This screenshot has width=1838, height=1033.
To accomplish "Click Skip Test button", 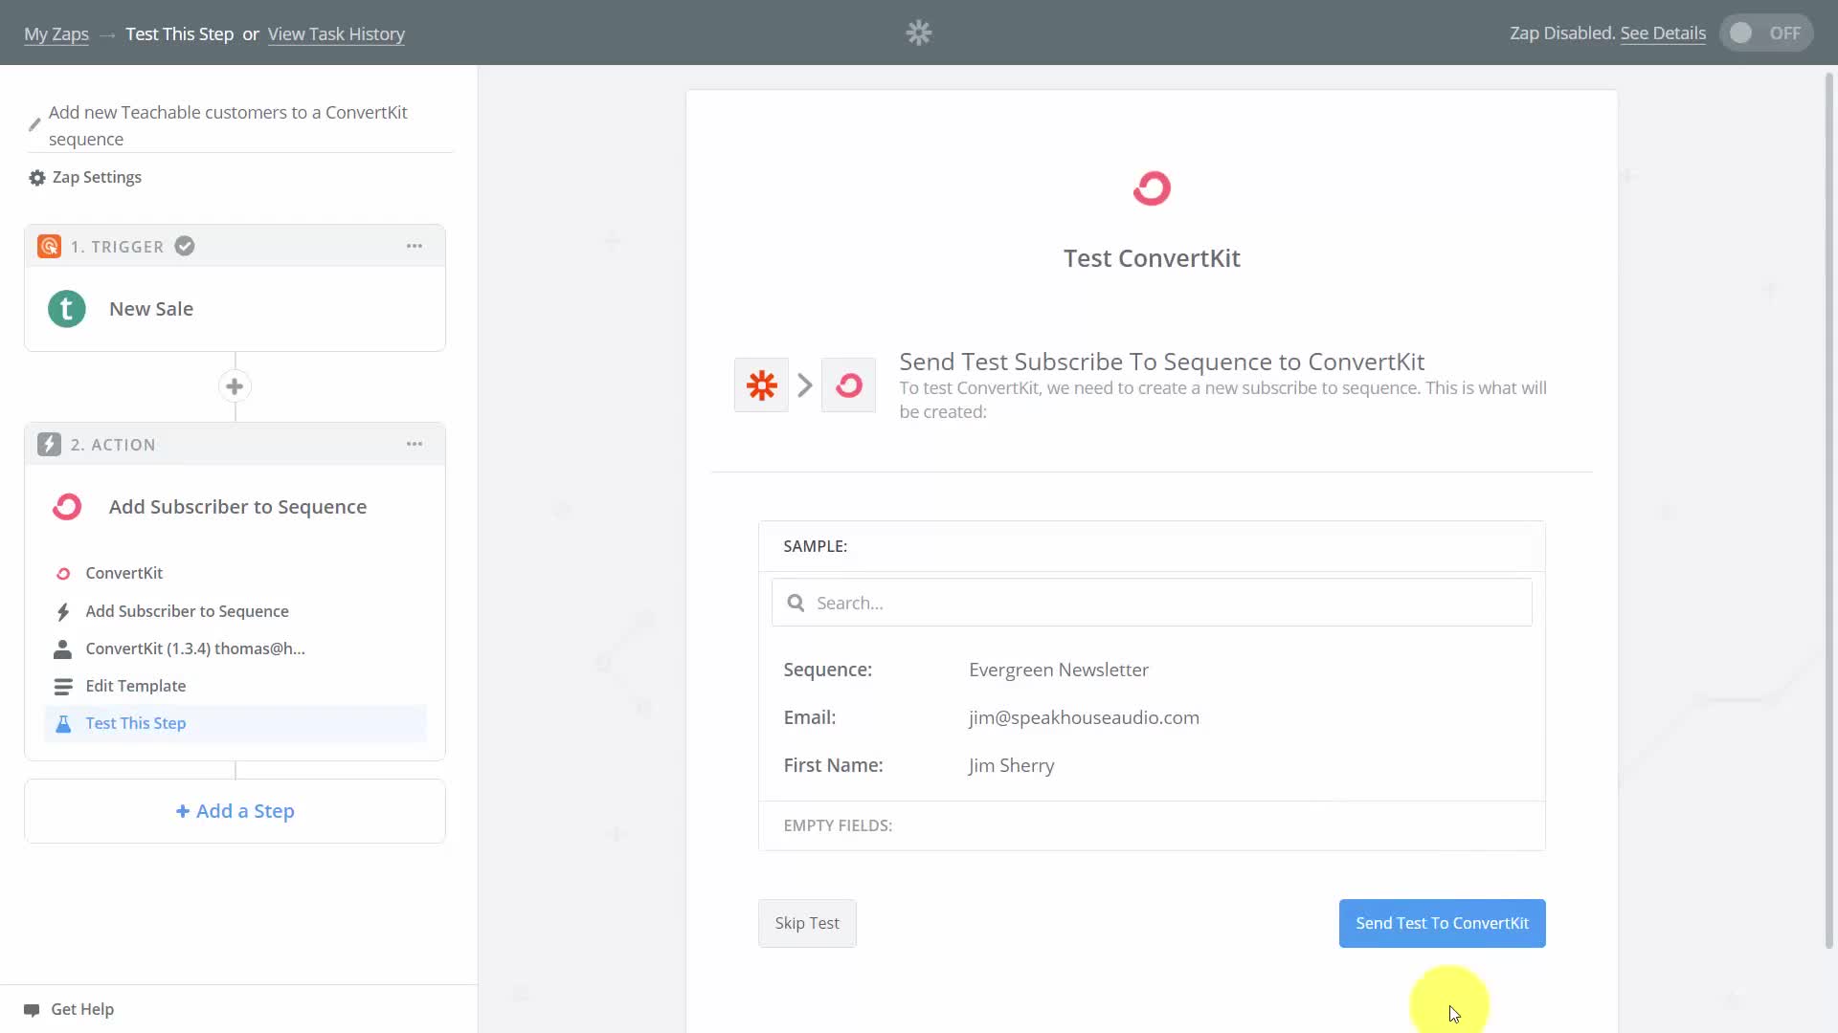I will tap(807, 923).
